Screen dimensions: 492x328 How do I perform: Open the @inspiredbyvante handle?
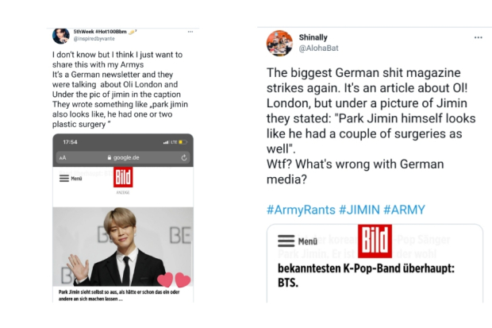[94, 39]
